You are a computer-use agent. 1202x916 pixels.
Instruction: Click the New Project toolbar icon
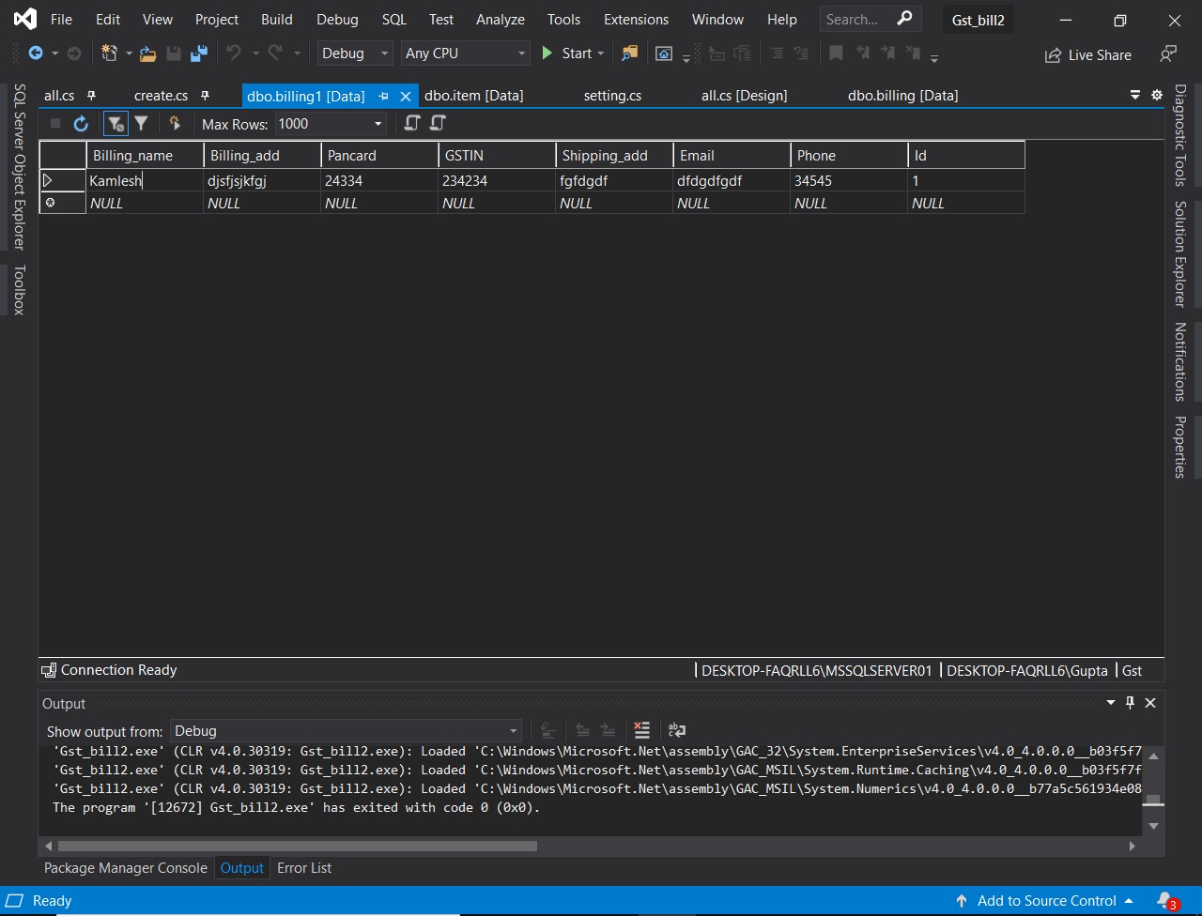tap(109, 53)
